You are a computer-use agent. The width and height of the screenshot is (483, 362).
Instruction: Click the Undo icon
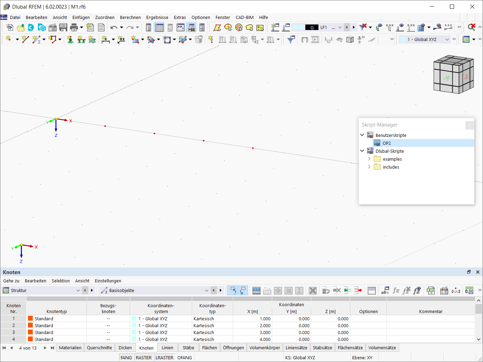click(x=114, y=27)
